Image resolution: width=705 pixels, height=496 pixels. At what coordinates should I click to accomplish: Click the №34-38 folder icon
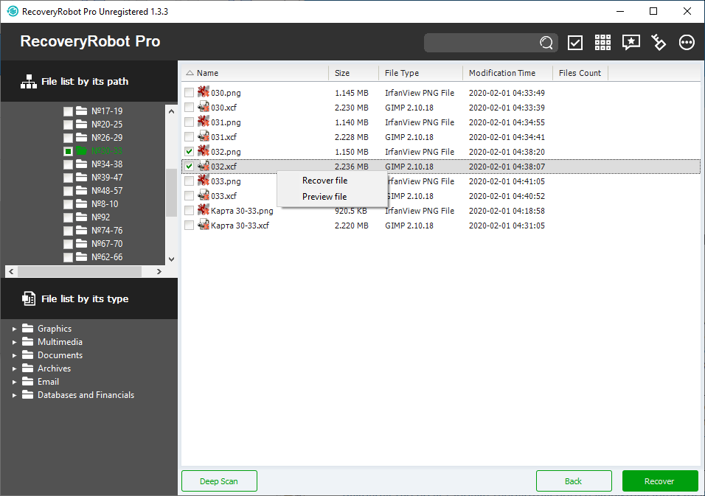point(81,164)
